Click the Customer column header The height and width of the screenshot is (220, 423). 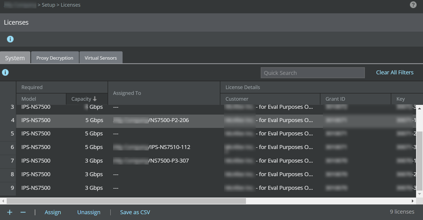click(270, 99)
